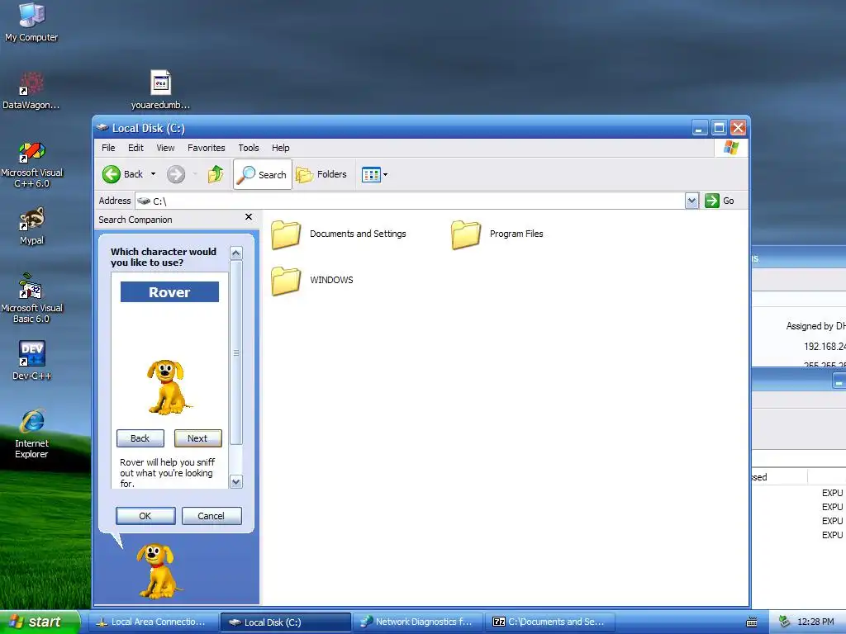Open Microsoft Visual C++ 6.0 shortcut
The height and width of the screenshot is (634, 846).
pyautogui.click(x=31, y=164)
